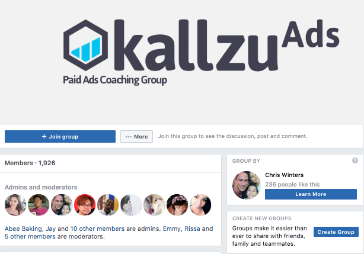This screenshot has height=254, width=364.
Task: Click the Jay admin link
Action: click(x=50, y=229)
